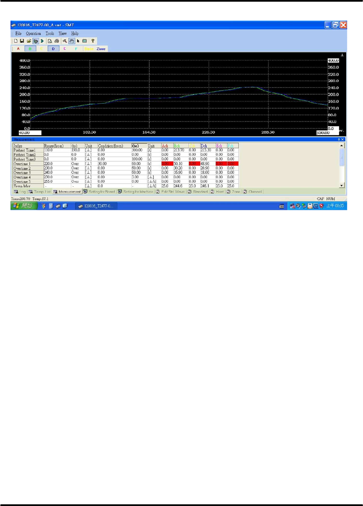Select the Measurement tab
This screenshot has height=506, width=363.
[67, 192]
